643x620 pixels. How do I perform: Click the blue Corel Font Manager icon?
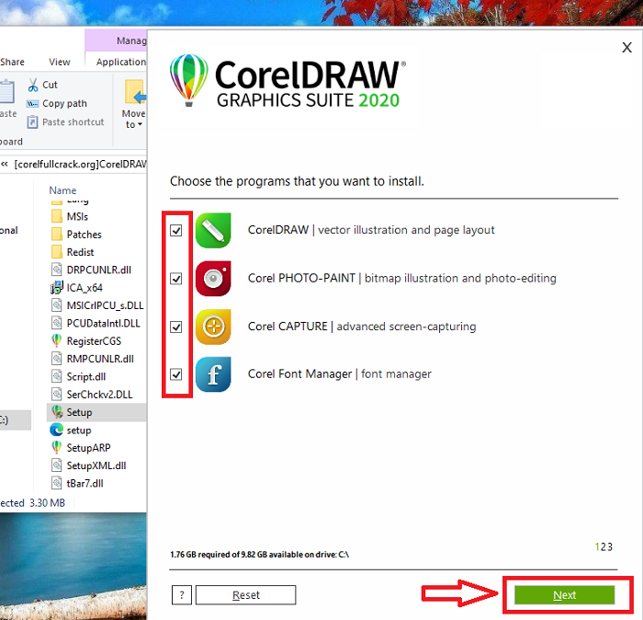point(213,374)
